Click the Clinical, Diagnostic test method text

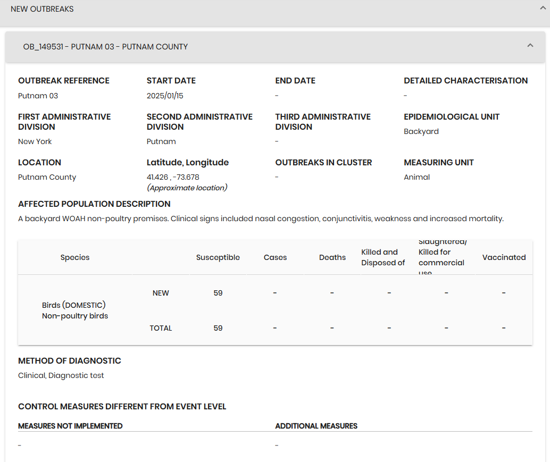tap(61, 375)
